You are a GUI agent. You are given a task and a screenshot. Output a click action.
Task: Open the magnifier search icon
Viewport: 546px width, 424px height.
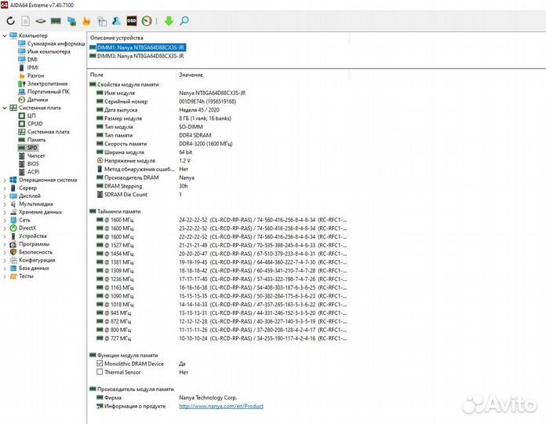click(x=184, y=20)
